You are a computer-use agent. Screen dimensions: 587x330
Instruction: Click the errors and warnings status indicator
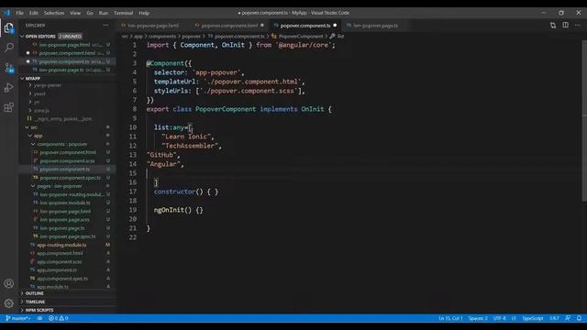(59, 318)
